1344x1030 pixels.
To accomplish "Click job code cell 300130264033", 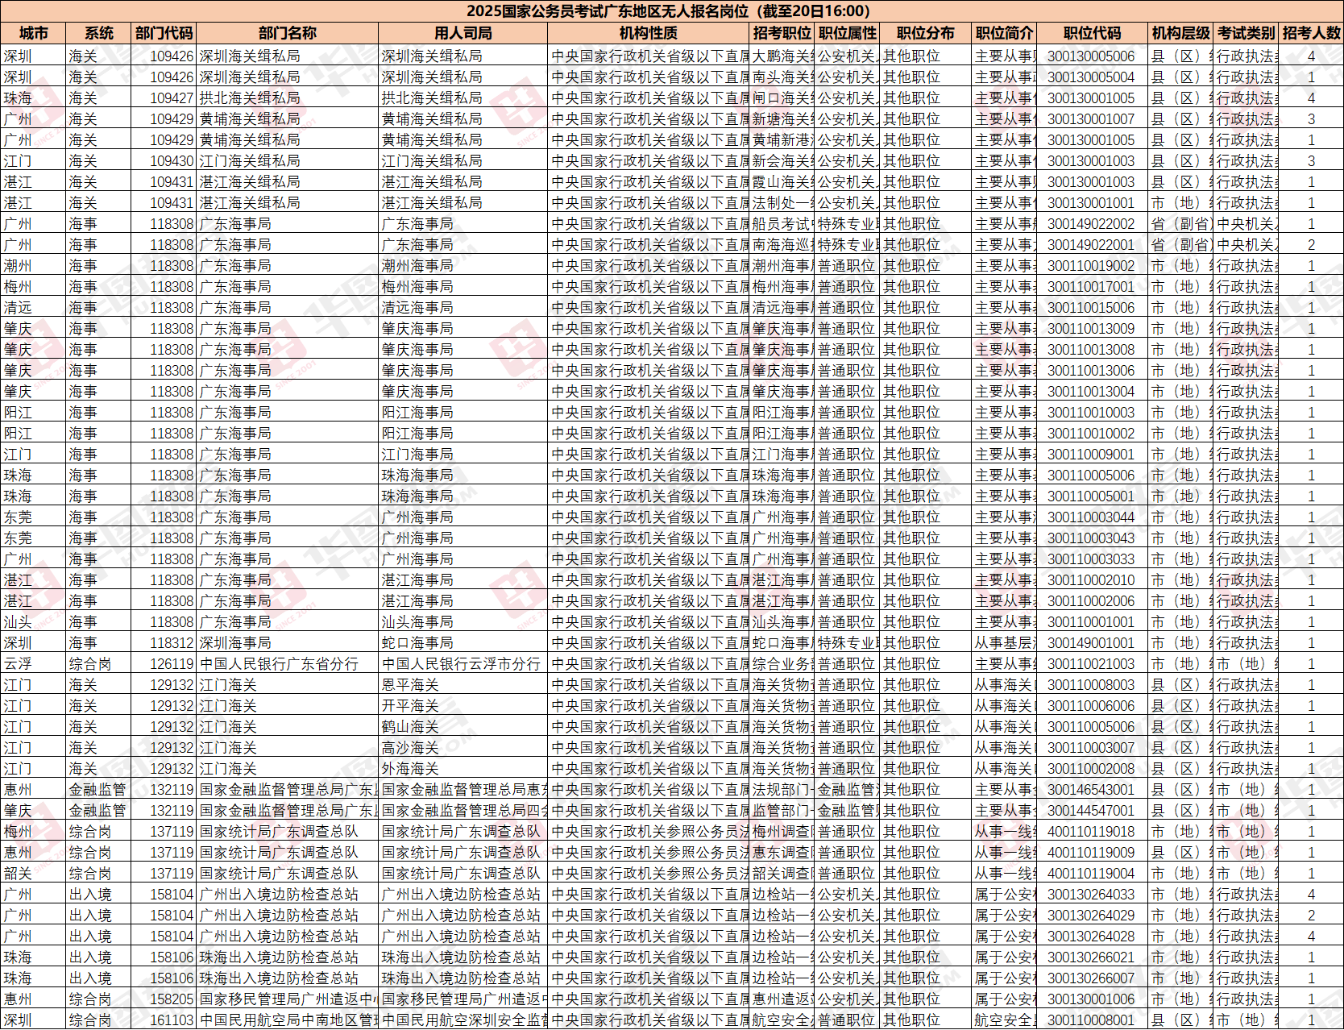I will [x=1092, y=895].
